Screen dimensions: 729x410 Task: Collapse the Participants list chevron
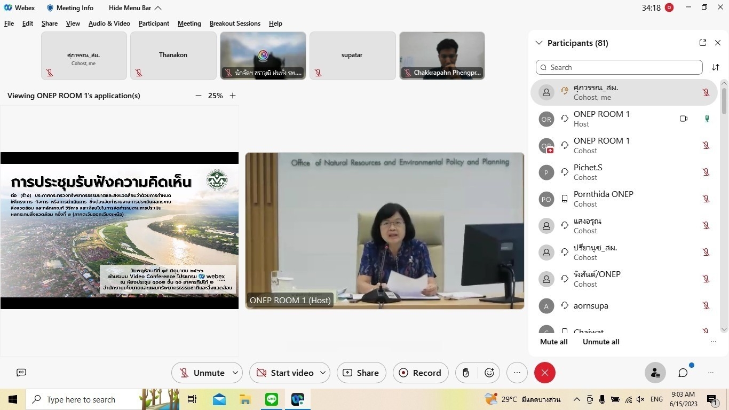click(x=539, y=43)
